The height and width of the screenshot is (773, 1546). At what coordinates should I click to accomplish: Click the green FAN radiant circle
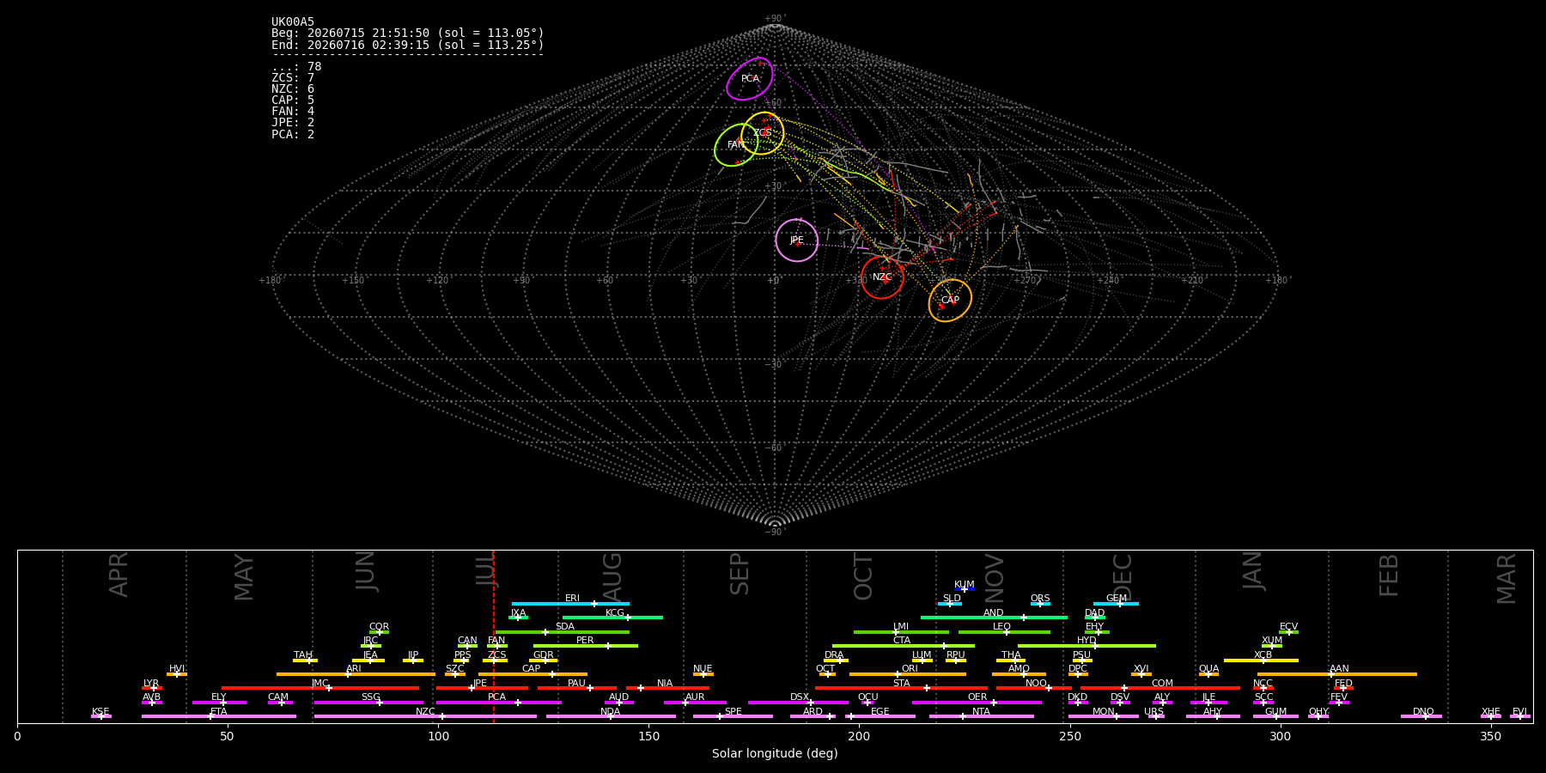[736, 144]
